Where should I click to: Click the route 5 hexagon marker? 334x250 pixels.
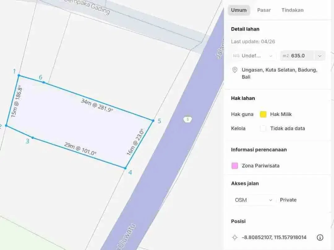click(x=188, y=119)
